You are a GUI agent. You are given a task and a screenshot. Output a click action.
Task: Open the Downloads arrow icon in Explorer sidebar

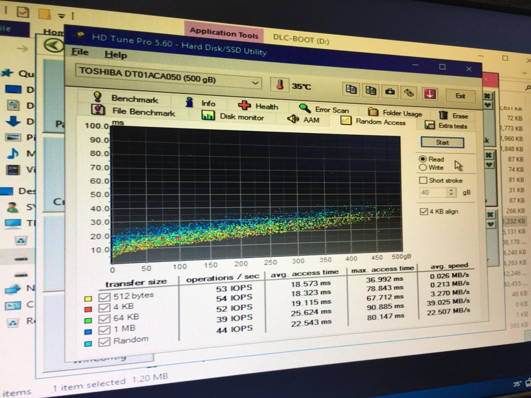coord(13,121)
